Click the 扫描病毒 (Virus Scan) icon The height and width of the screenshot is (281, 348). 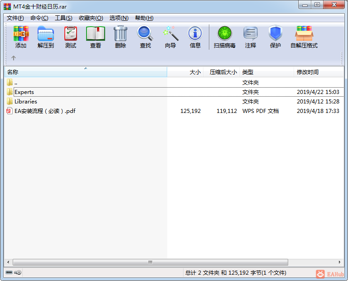pyautogui.click(x=225, y=33)
